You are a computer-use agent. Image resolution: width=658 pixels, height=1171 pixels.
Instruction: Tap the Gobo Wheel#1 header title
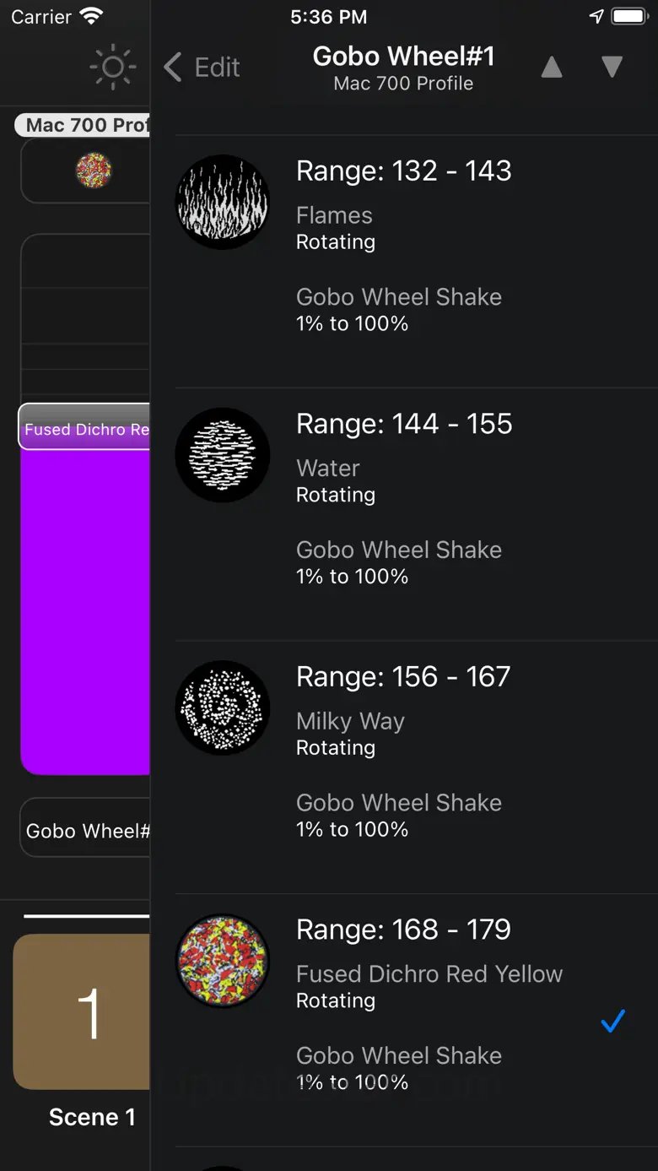pyautogui.click(x=403, y=57)
